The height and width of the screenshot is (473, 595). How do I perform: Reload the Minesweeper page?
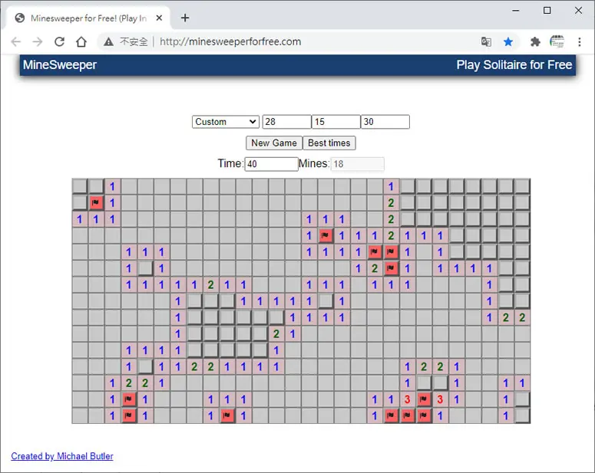tap(59, 41)
